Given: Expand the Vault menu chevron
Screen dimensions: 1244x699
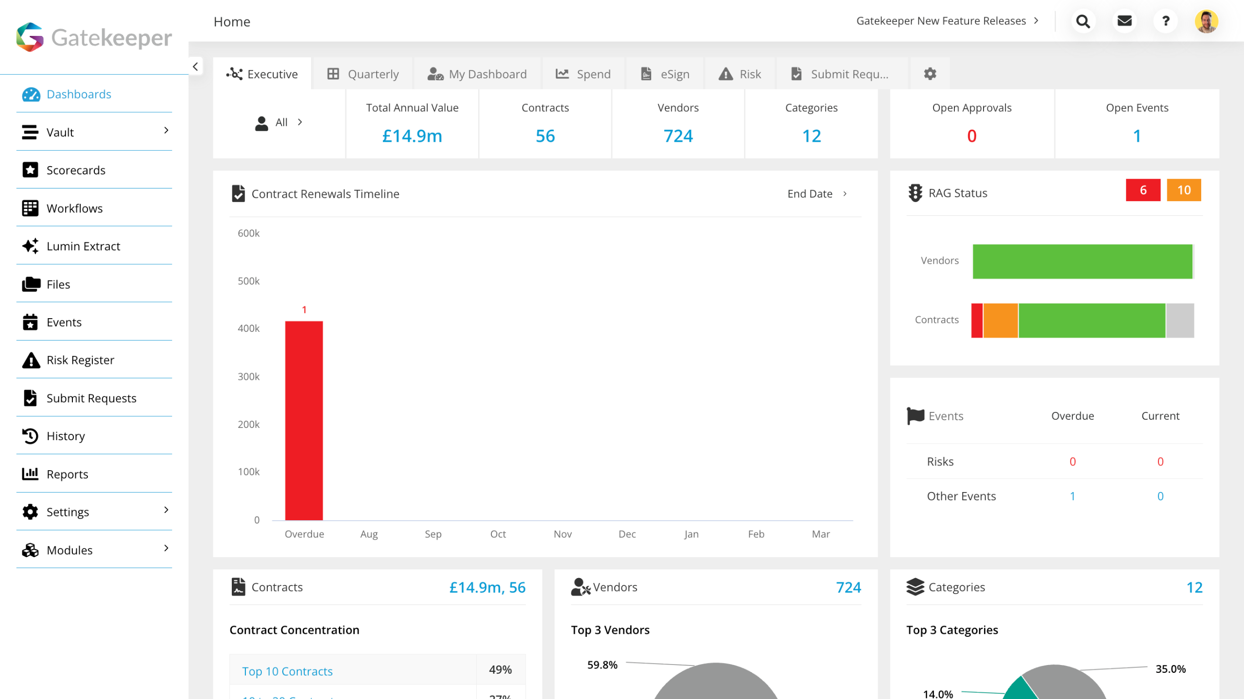Looking at the screenshot, I should pyautogui.click(x=166, y=130).
